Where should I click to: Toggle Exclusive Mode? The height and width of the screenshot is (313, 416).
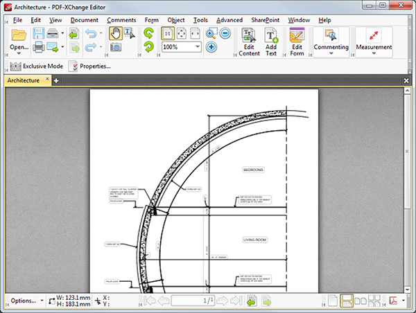click(x=37, y=66)
